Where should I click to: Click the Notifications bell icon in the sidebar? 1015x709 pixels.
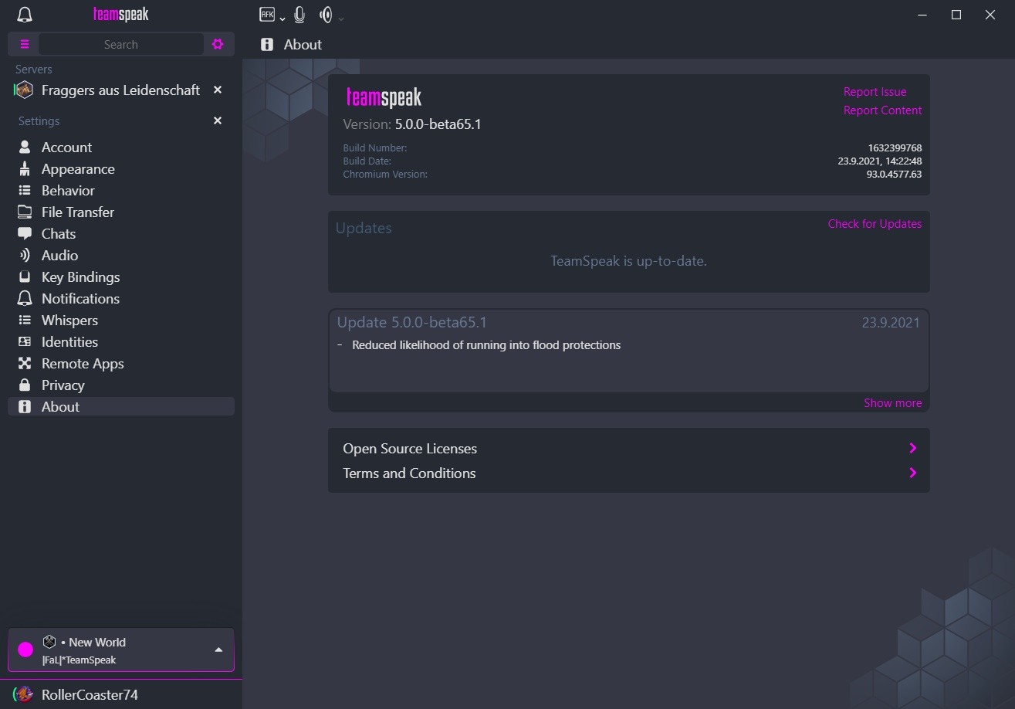click(x=25, y=298)
